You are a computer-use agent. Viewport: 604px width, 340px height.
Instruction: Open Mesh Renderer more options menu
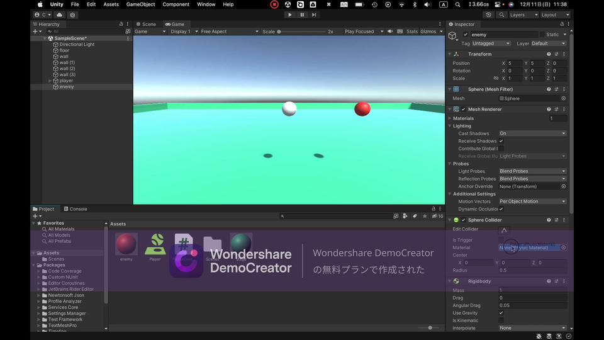coord(564,109)
